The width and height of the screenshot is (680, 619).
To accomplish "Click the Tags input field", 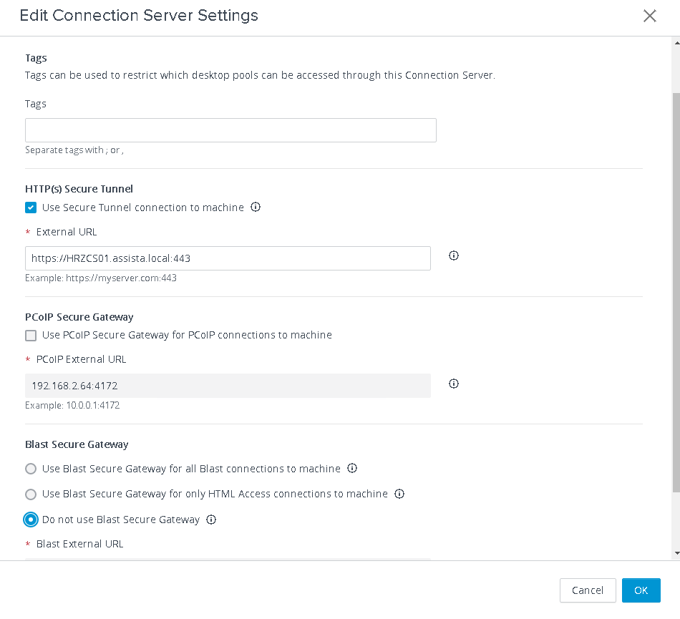I will coord(230,130).
